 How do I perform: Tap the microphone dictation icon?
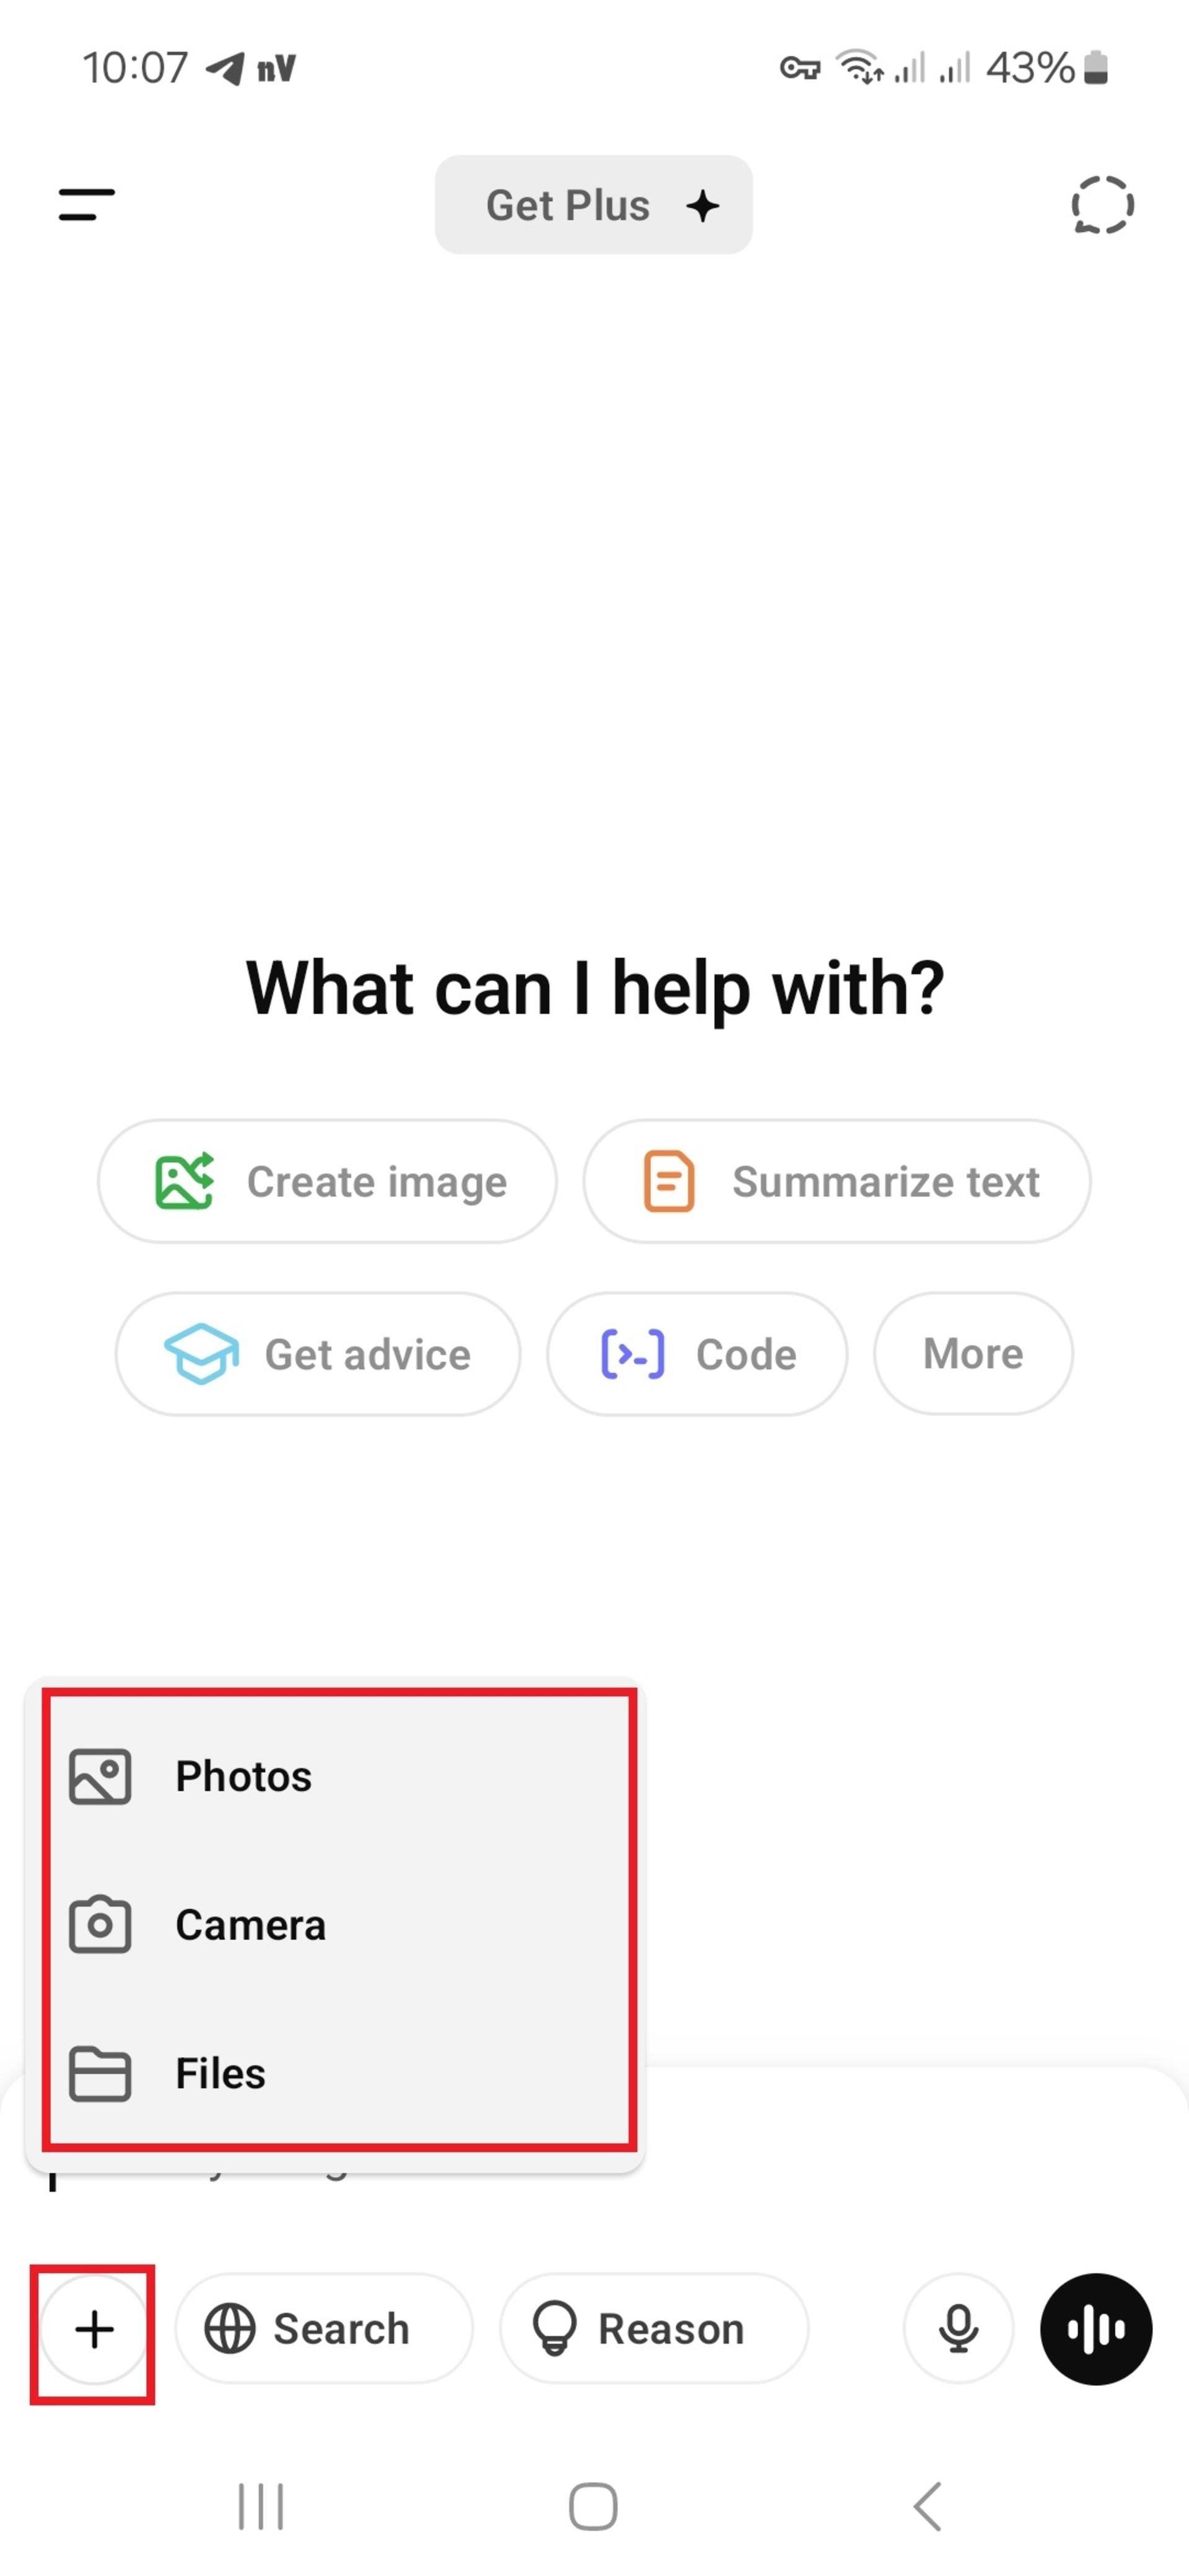[958, 2329]
